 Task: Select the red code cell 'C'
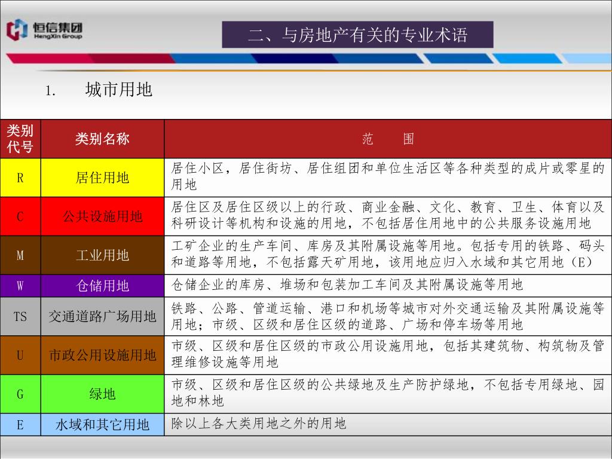[20, 216]
